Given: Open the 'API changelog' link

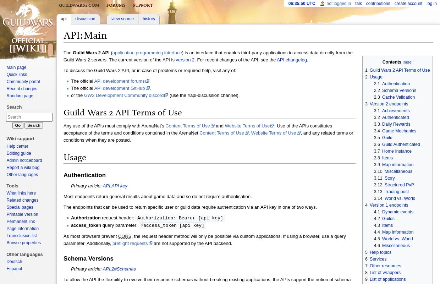Looking at the screenshot, I should (292, 60).
